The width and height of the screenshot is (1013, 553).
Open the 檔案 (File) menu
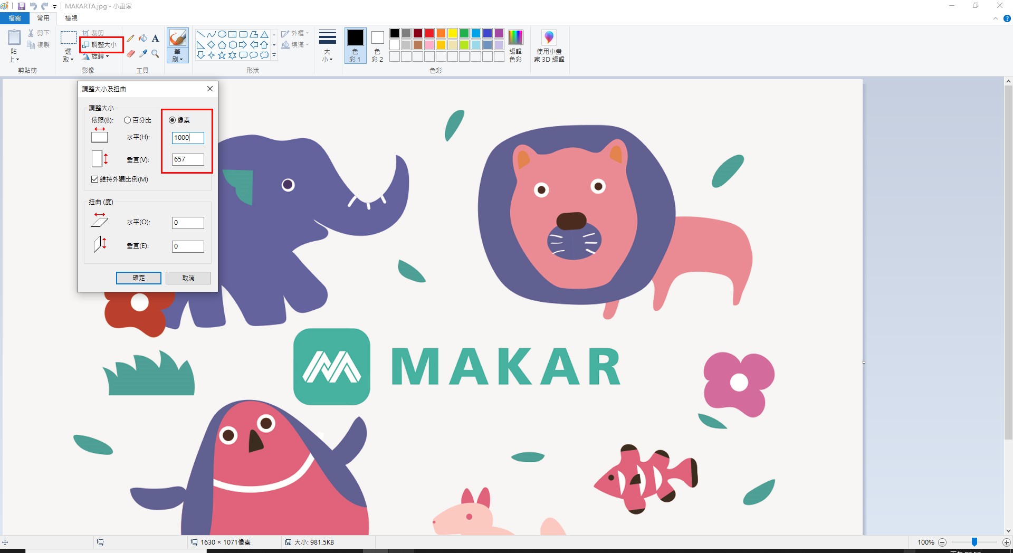click(15, 18)
